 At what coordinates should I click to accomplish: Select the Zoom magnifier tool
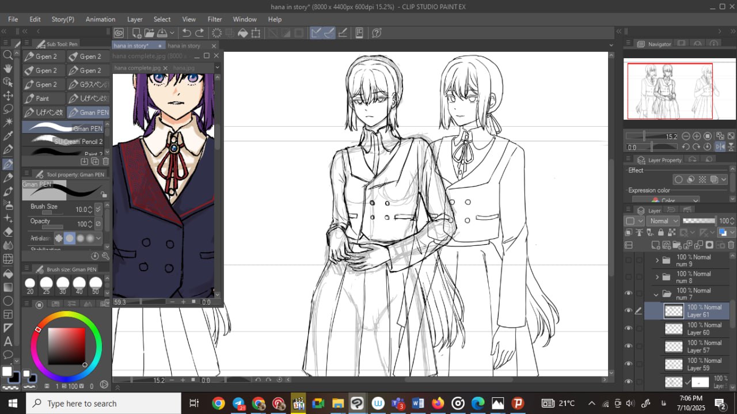click(x=8, y=55)
